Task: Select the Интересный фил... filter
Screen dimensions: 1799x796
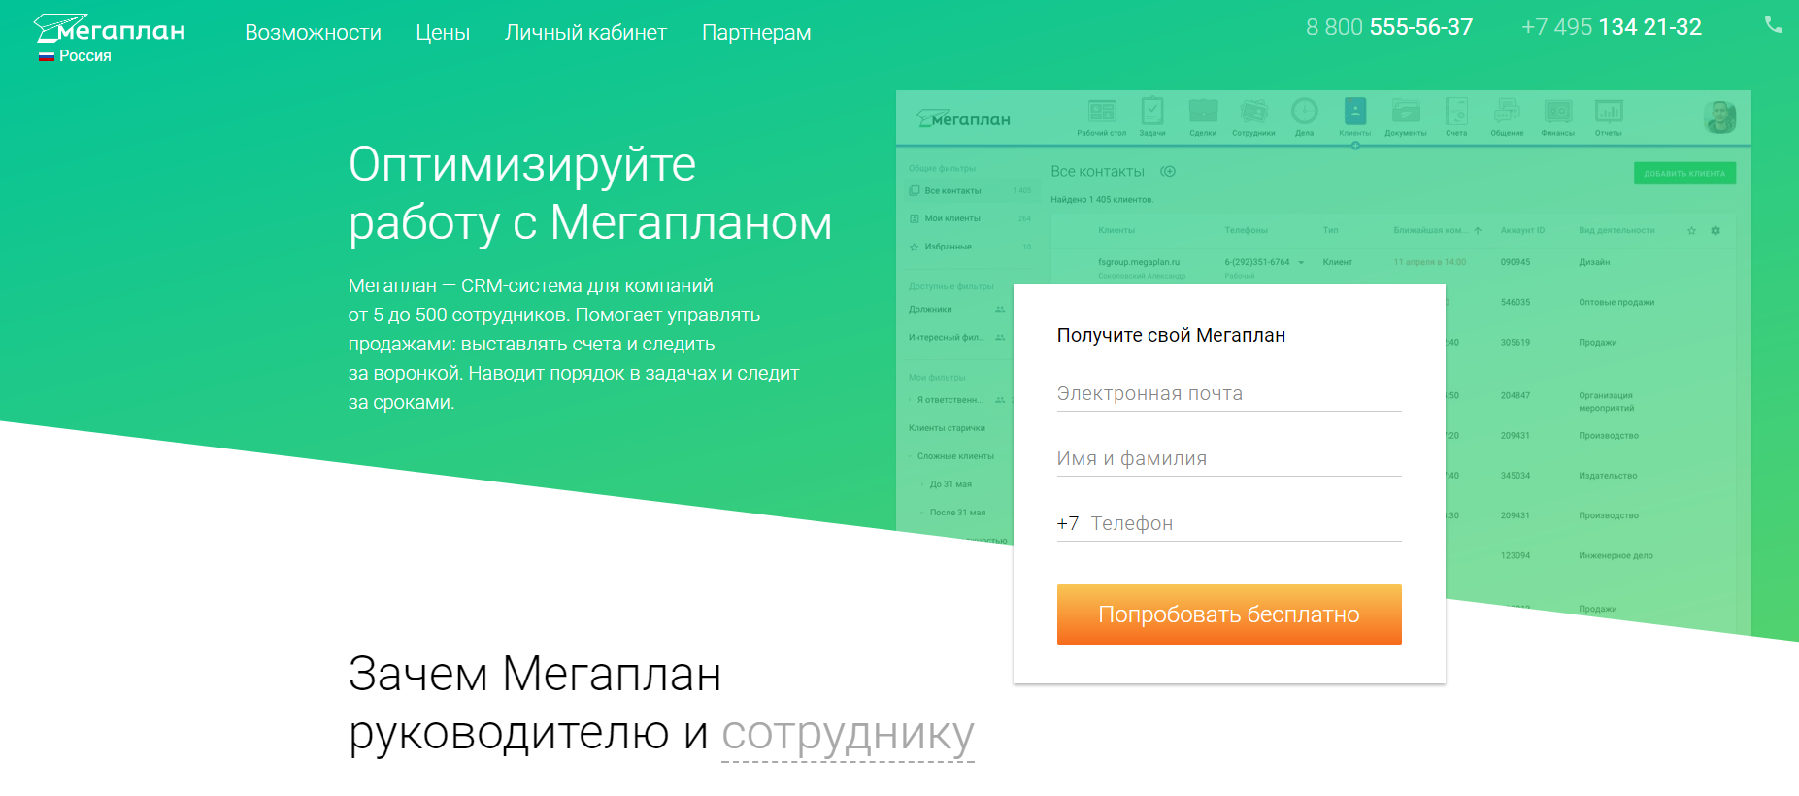Action: click(947, 337)
